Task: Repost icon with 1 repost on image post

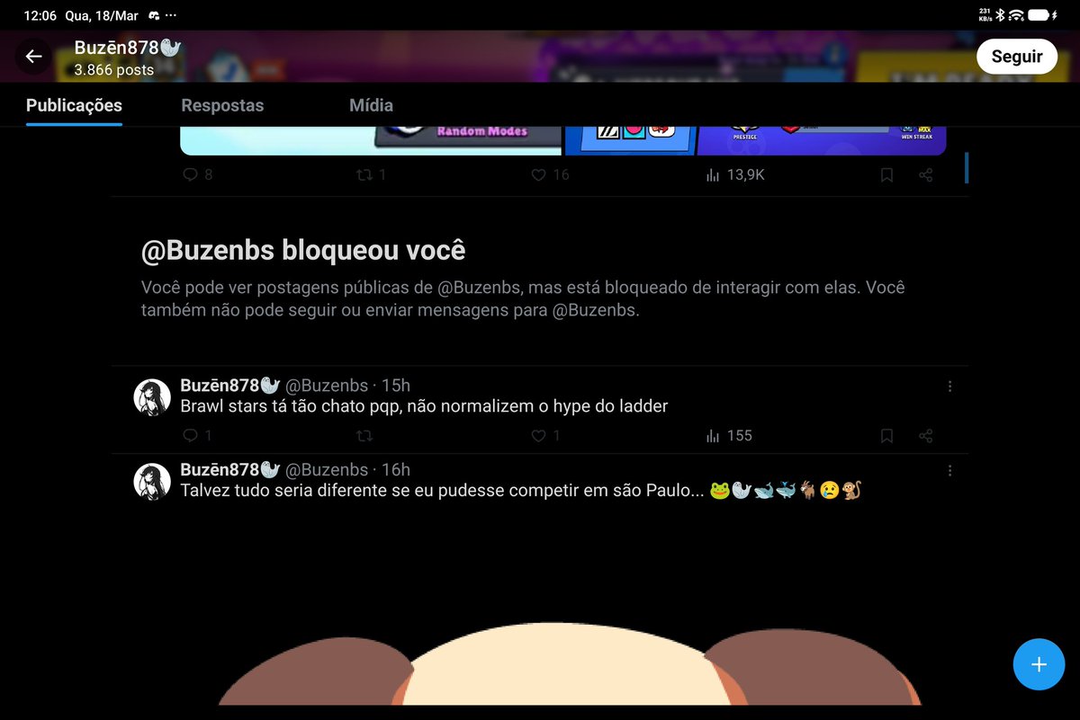Action: pos(364,175)
